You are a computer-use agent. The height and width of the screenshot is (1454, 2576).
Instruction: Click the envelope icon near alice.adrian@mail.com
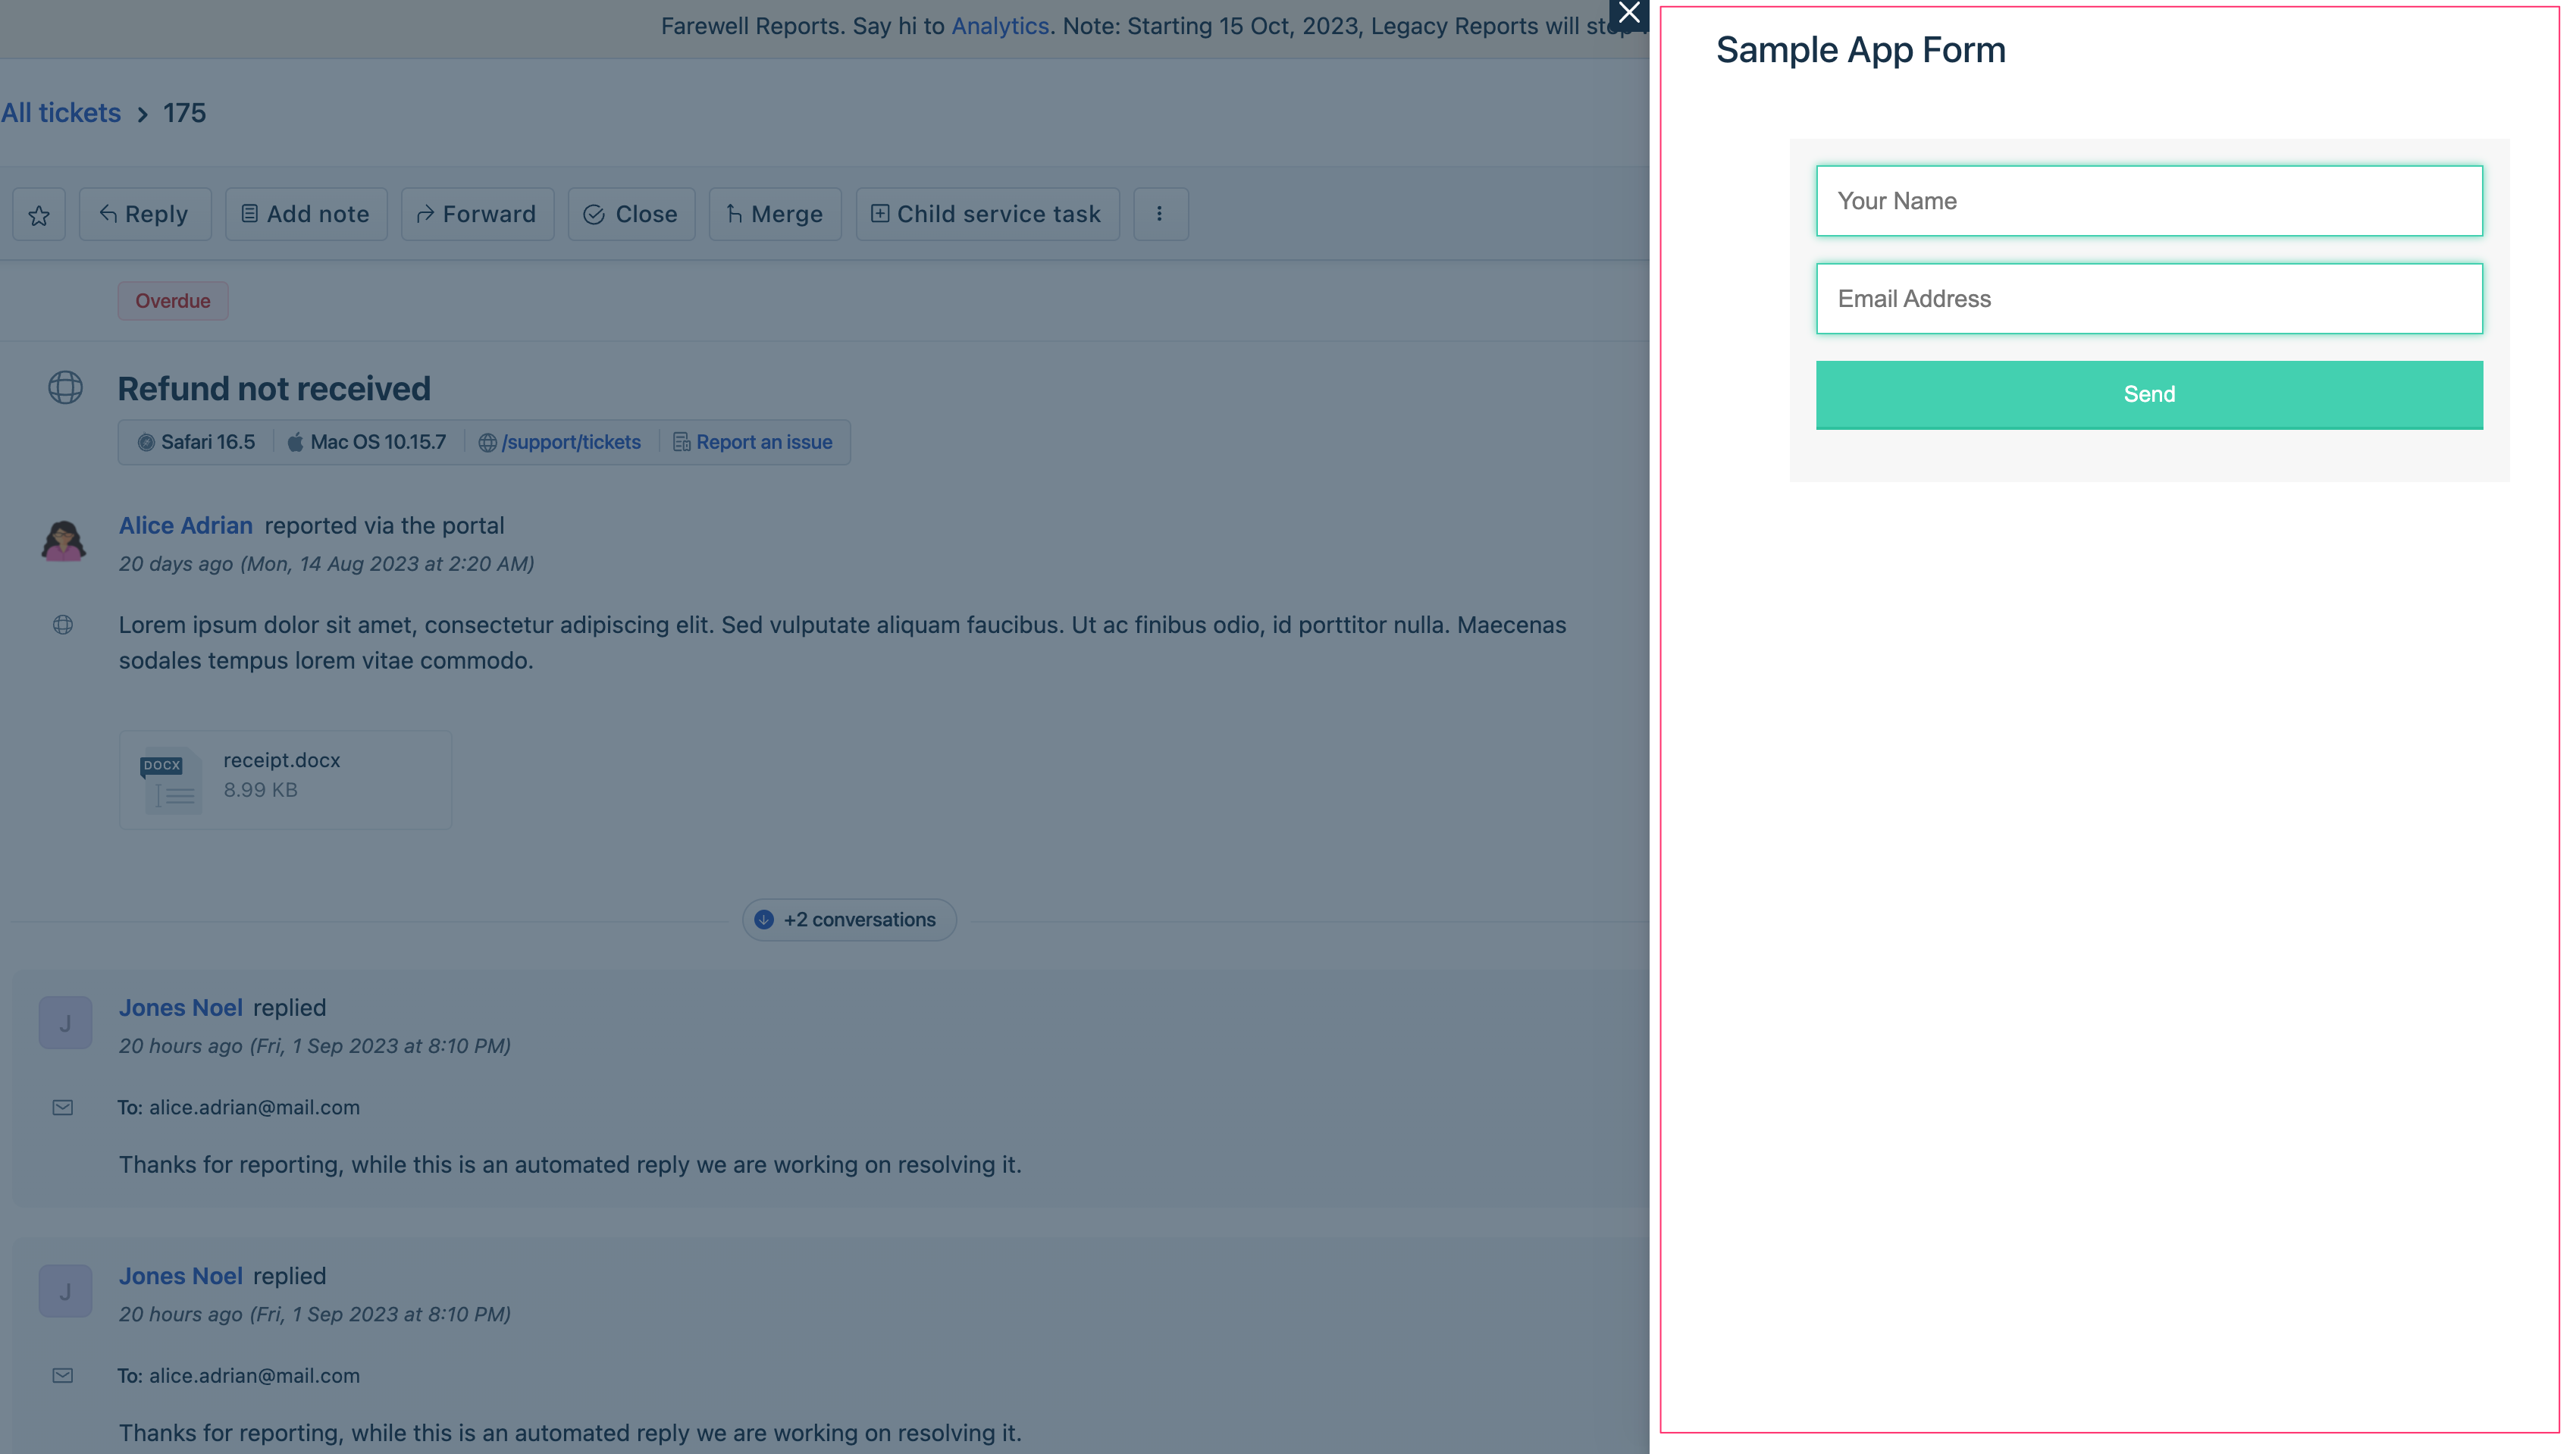tap(62, 1108)
